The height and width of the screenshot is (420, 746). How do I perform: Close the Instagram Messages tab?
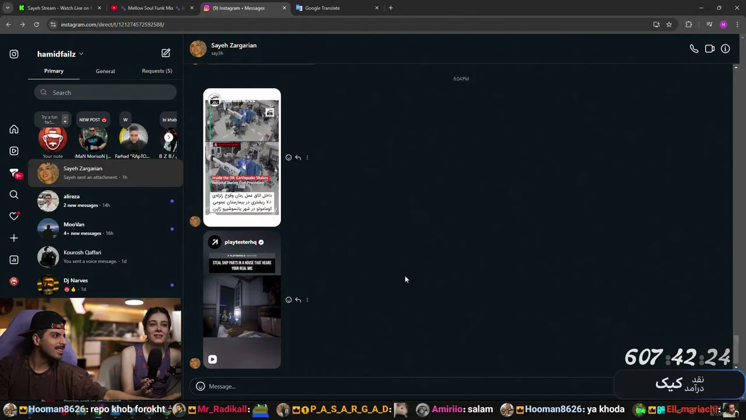tap(284, 8)
